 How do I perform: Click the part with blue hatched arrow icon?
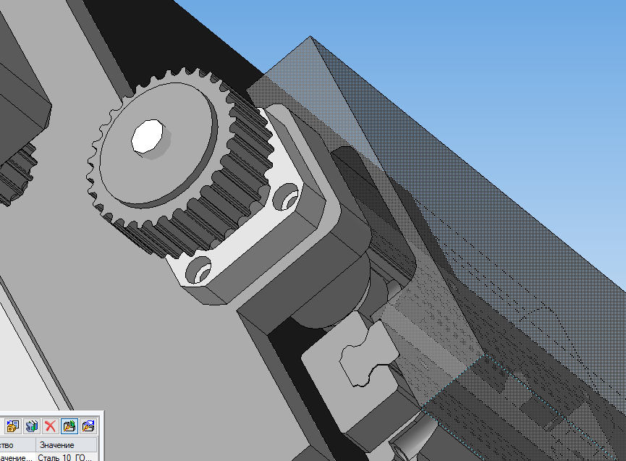tap(88, 426)
